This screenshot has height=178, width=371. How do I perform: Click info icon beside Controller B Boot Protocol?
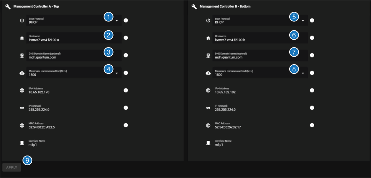[x=312, y=20]
